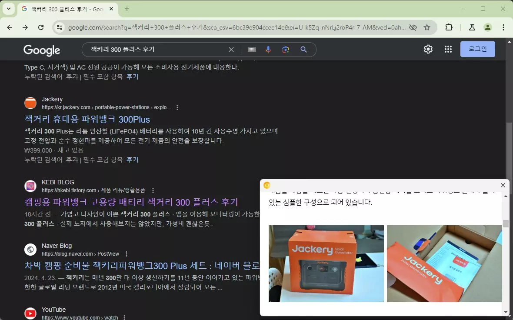The height and width of the screenshot is (320, 513).
Task: Click the preview panel scrollbar thumb
Action: click(x=506, y=224)
